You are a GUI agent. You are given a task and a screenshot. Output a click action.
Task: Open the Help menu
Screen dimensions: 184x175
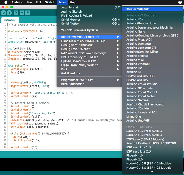73,2
